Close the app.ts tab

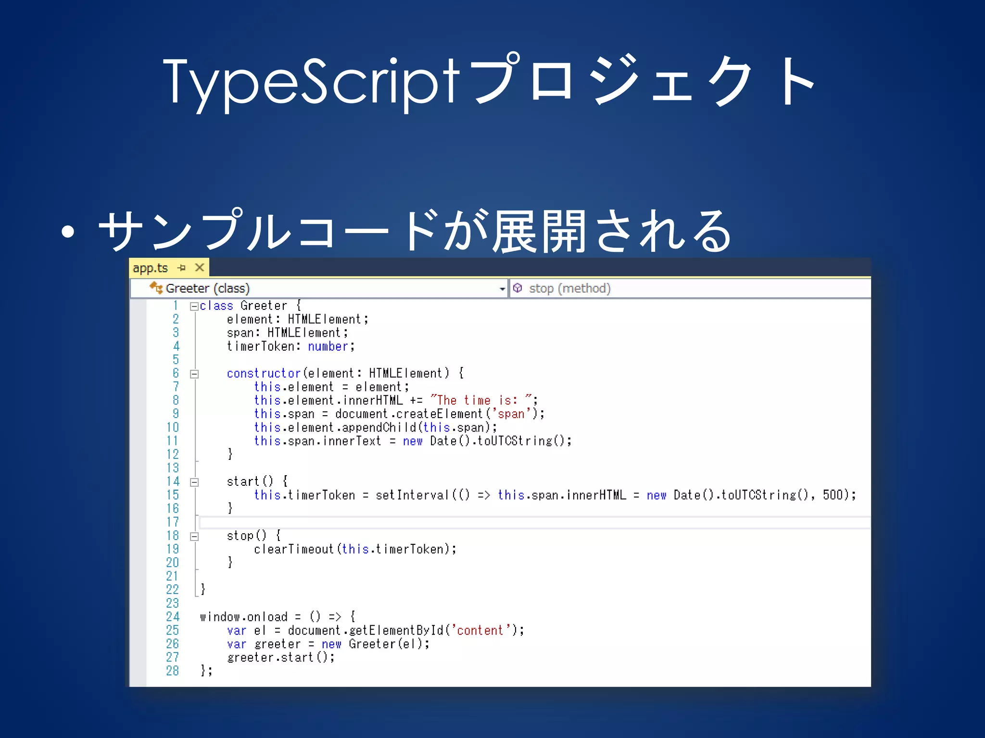[200, 268]
